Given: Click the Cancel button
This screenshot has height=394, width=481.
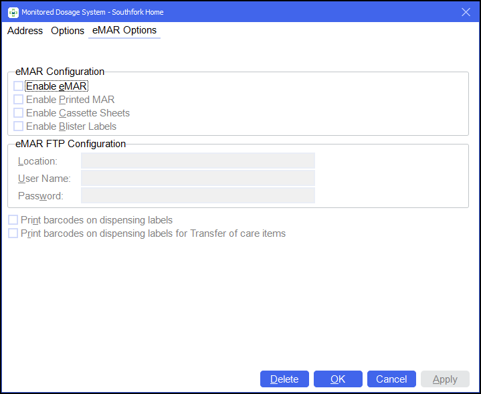Looking at the screenshot, I should pyautogui.click(x=391, y=379).
